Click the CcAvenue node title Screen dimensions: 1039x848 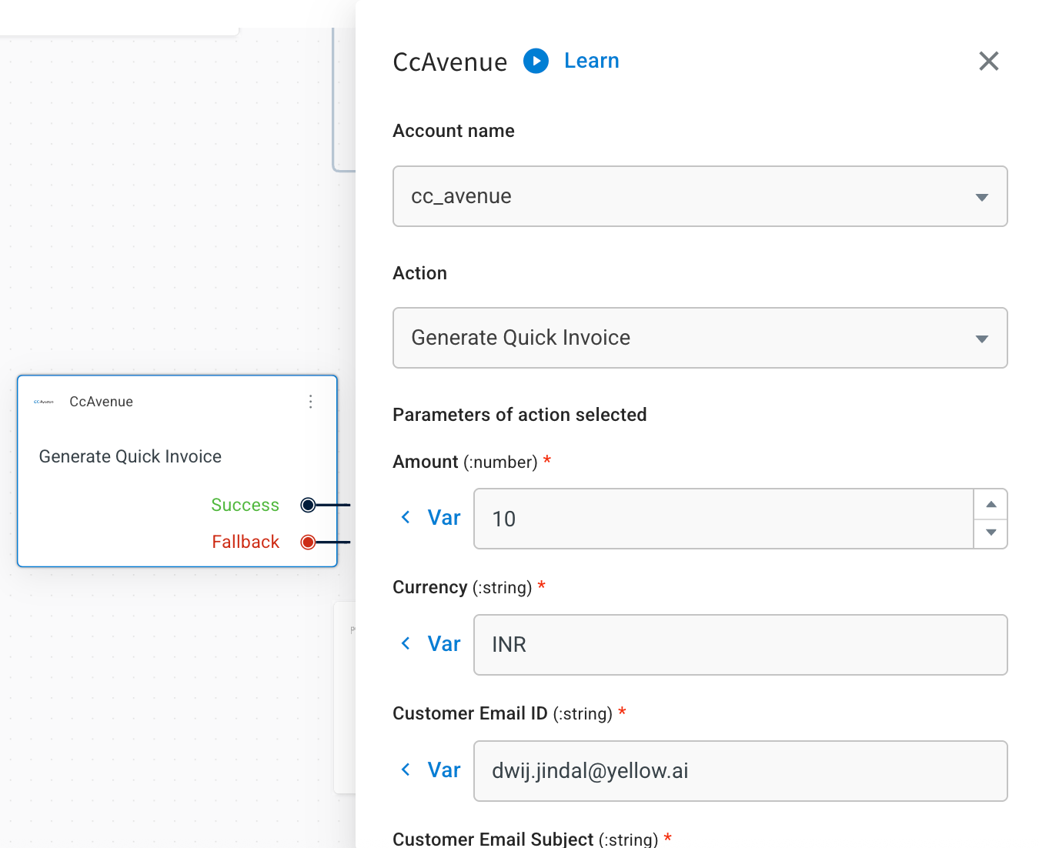[101, 402]
